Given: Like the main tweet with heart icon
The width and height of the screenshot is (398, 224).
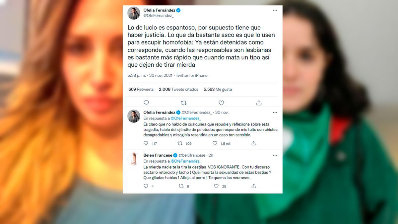Looking at the screenshot, I should tap(221, 103).
